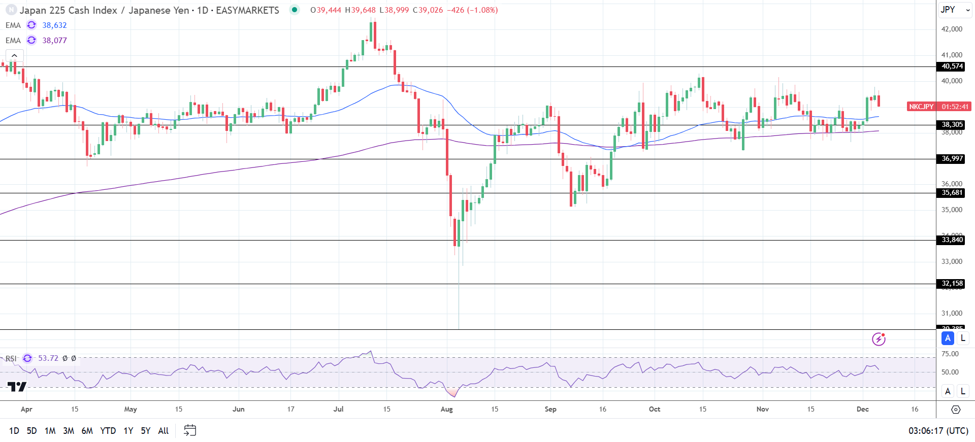Select the 3M time range

point(69,431)
